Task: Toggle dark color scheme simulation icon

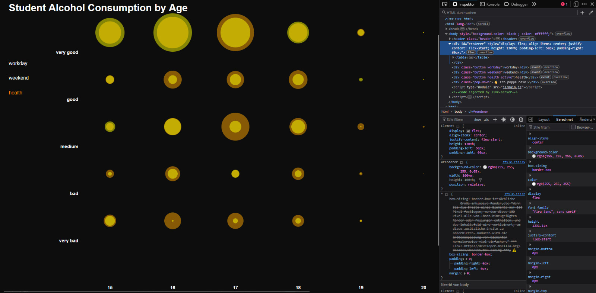Action: pos(513,120)
